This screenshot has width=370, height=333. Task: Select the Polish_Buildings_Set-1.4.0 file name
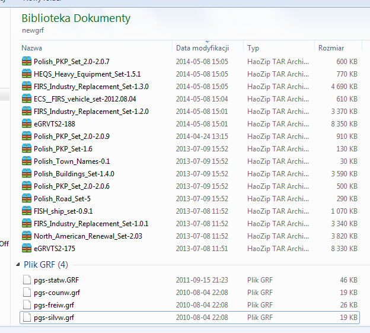point(74,173)
